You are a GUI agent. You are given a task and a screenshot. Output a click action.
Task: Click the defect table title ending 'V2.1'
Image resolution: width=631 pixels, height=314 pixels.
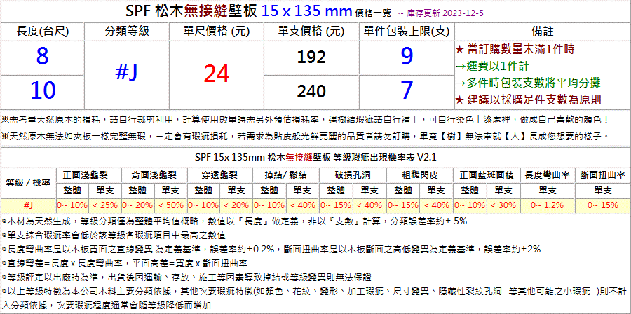315,158
